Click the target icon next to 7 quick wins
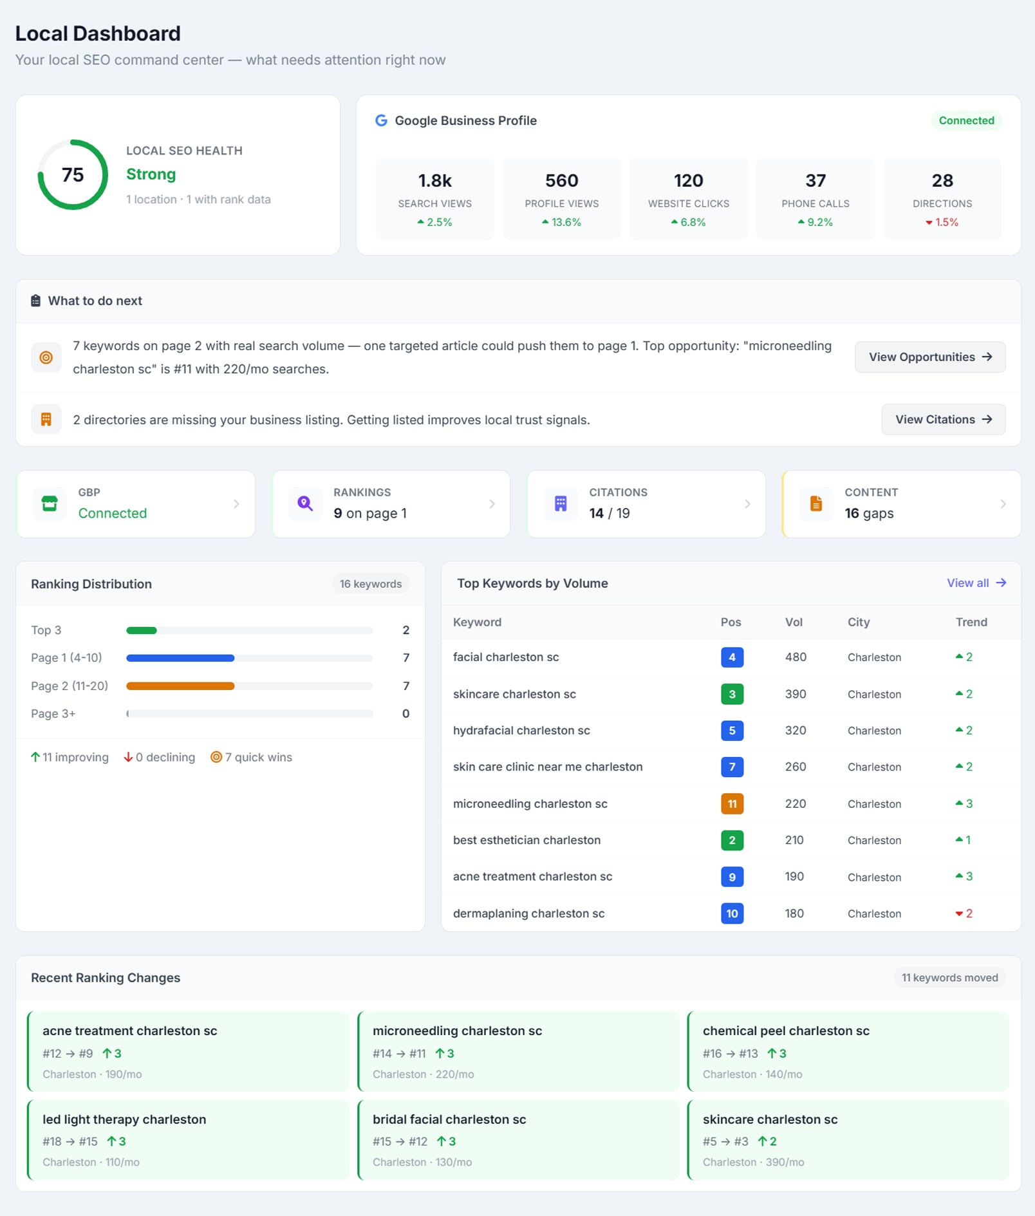 (216, 757)
